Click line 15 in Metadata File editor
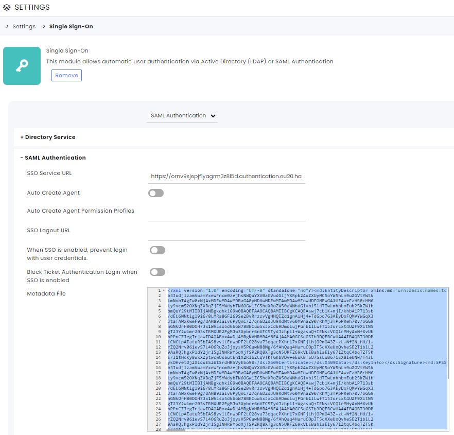The height and width of the screenshot is (435, 454). pos(307,362)
